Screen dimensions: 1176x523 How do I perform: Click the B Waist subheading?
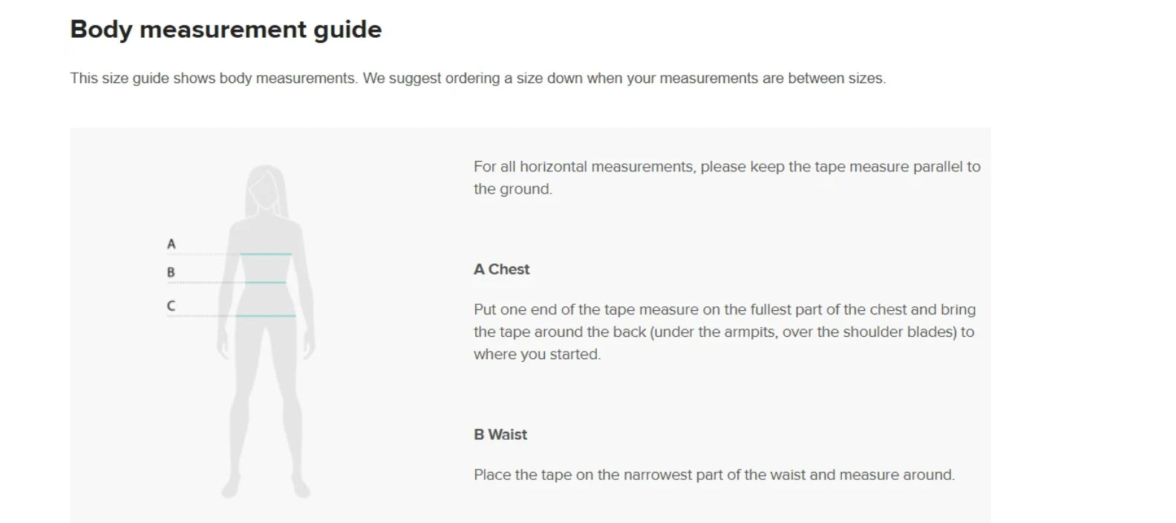click(500, 435)
